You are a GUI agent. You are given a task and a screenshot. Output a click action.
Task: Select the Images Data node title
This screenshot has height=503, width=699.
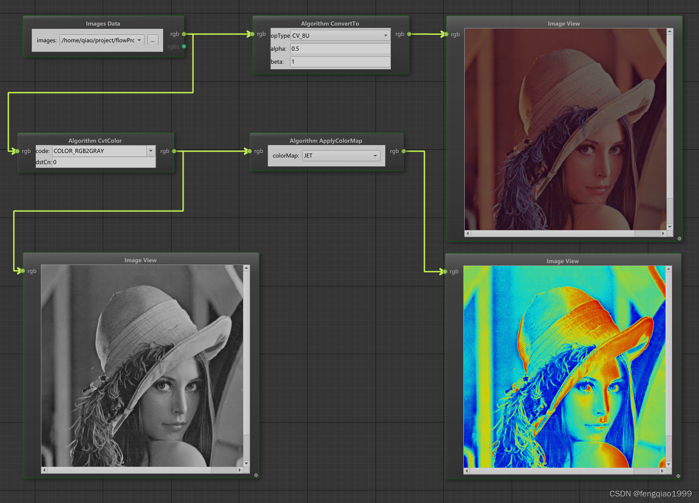click(103, 24)
